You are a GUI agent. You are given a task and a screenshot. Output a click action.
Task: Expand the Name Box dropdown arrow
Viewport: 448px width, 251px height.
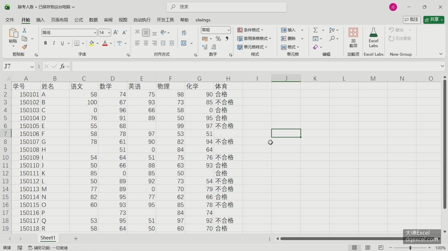coord(32,66)
